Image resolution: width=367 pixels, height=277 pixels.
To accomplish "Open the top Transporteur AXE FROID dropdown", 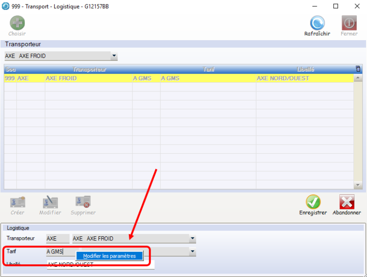I will click(x=114, y=56).
